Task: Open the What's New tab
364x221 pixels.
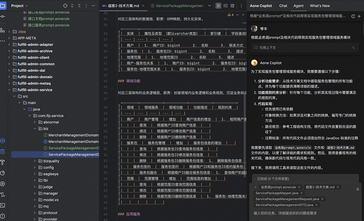Action: pos(320,6)
